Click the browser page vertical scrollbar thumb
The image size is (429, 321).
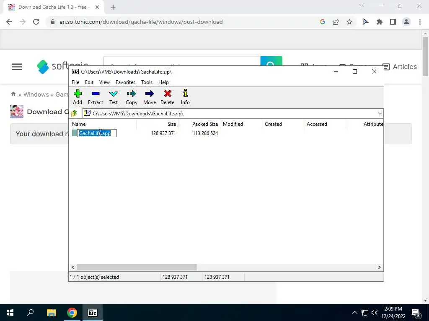click(x=425, y=56)
